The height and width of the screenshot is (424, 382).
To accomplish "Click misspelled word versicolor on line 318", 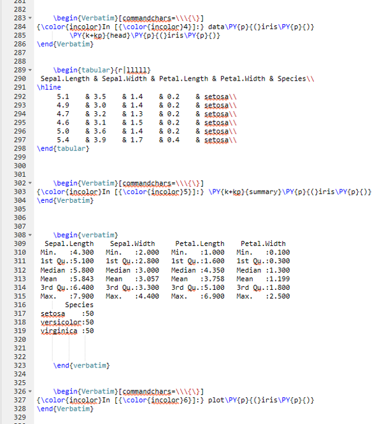I will (x=61, y=322).
